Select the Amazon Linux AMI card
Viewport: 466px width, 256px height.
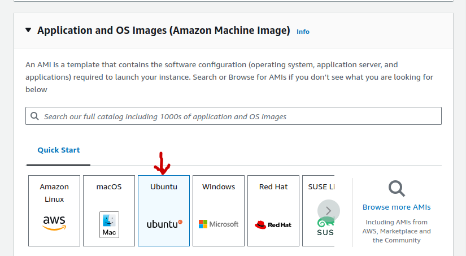pos(54,211)
